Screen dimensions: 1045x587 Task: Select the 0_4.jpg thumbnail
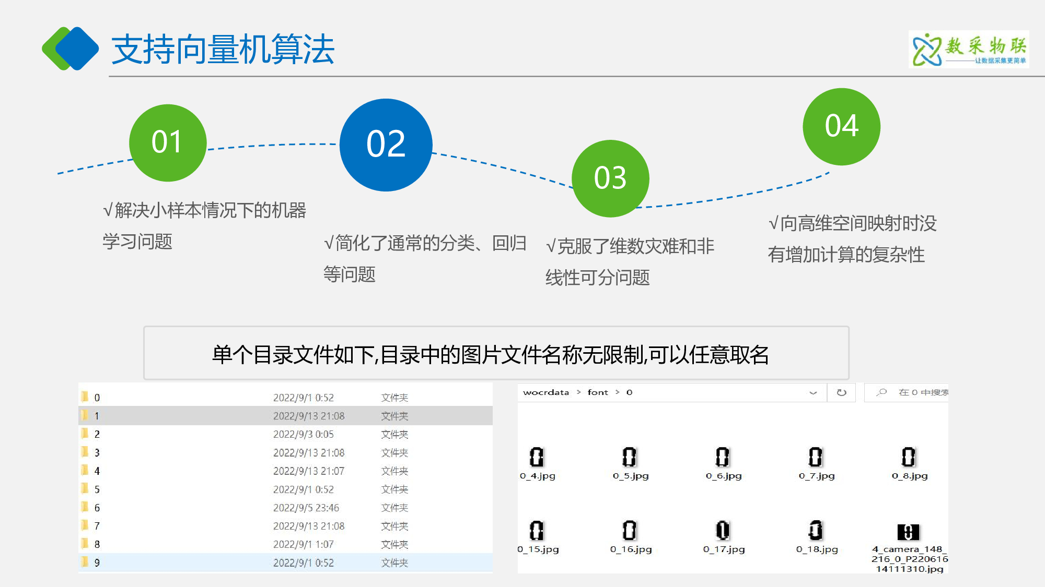click(537, 457)
